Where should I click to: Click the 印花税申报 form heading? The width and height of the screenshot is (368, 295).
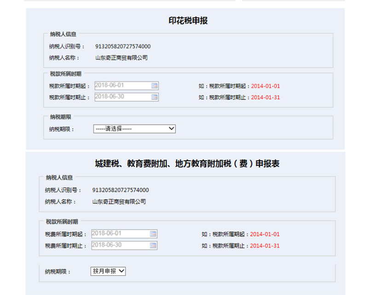[188, 21]
